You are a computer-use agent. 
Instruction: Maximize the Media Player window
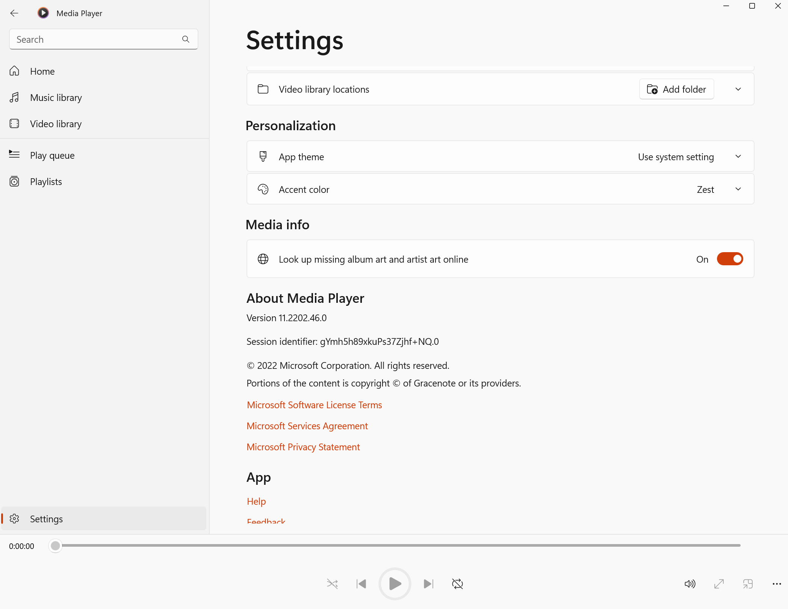[752, 6]
